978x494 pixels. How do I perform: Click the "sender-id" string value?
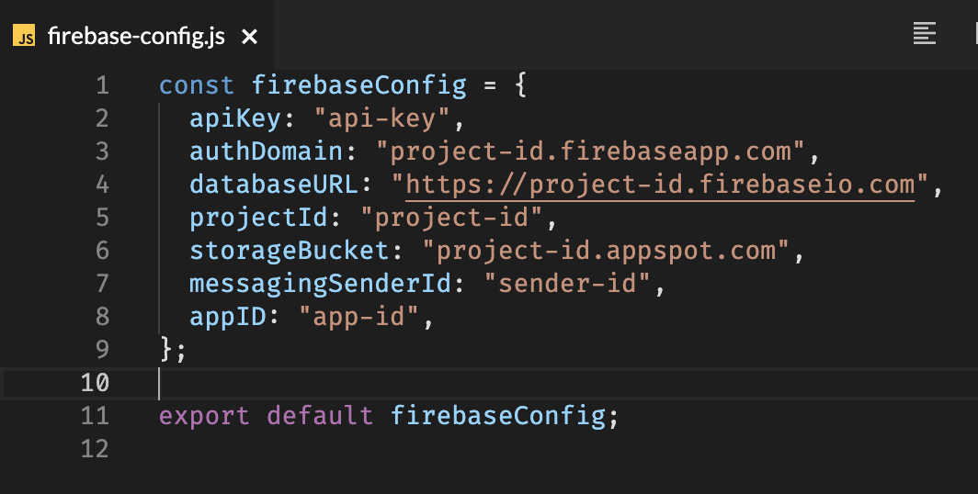pyautogui.click(x=574, y=283)
